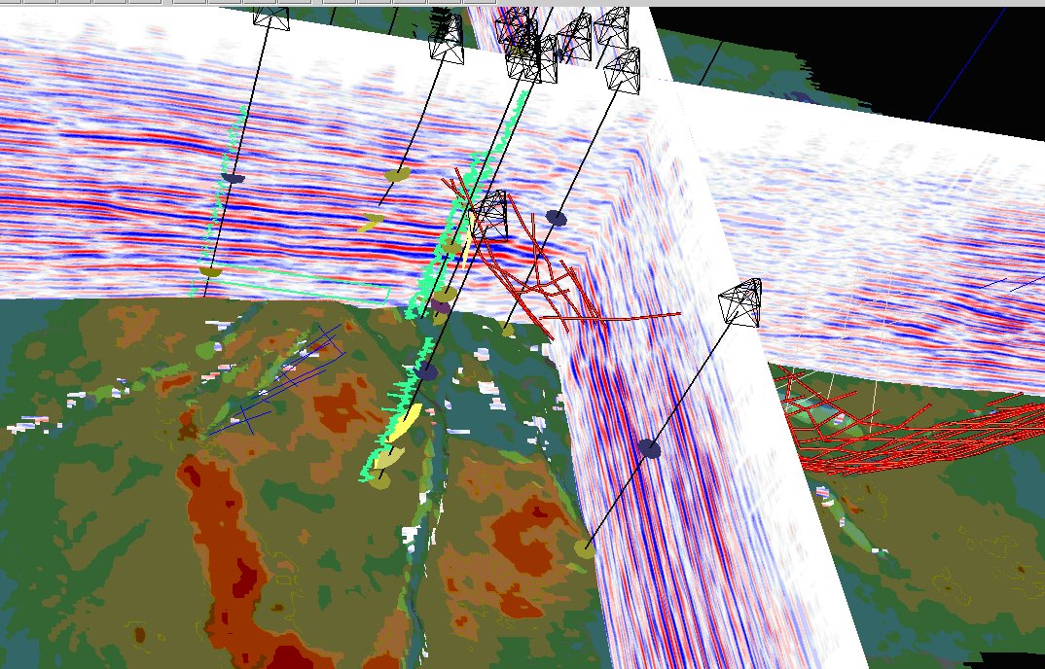Pick the olive marker at the leftmost well's base
The width and height of the screenshot is (1045, 669).
click(x=210, y=272)
